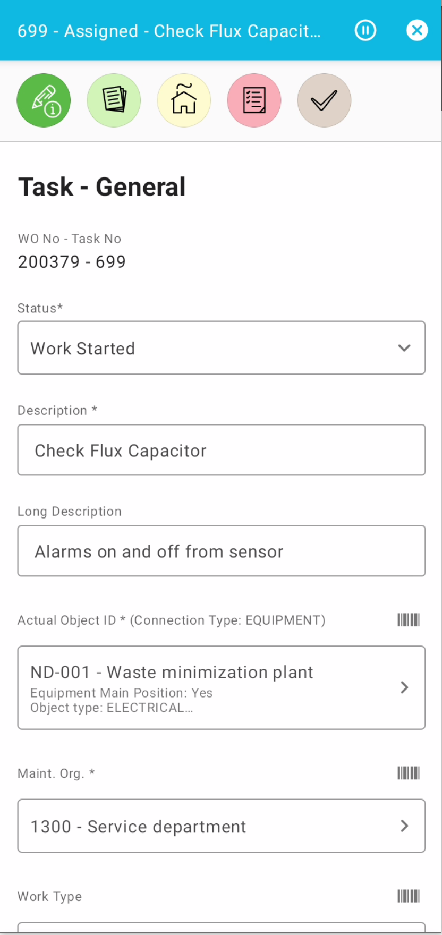Click the chevron arrow in the Status field
This screenshot has height=935, width=442.
tap(404, 348)
